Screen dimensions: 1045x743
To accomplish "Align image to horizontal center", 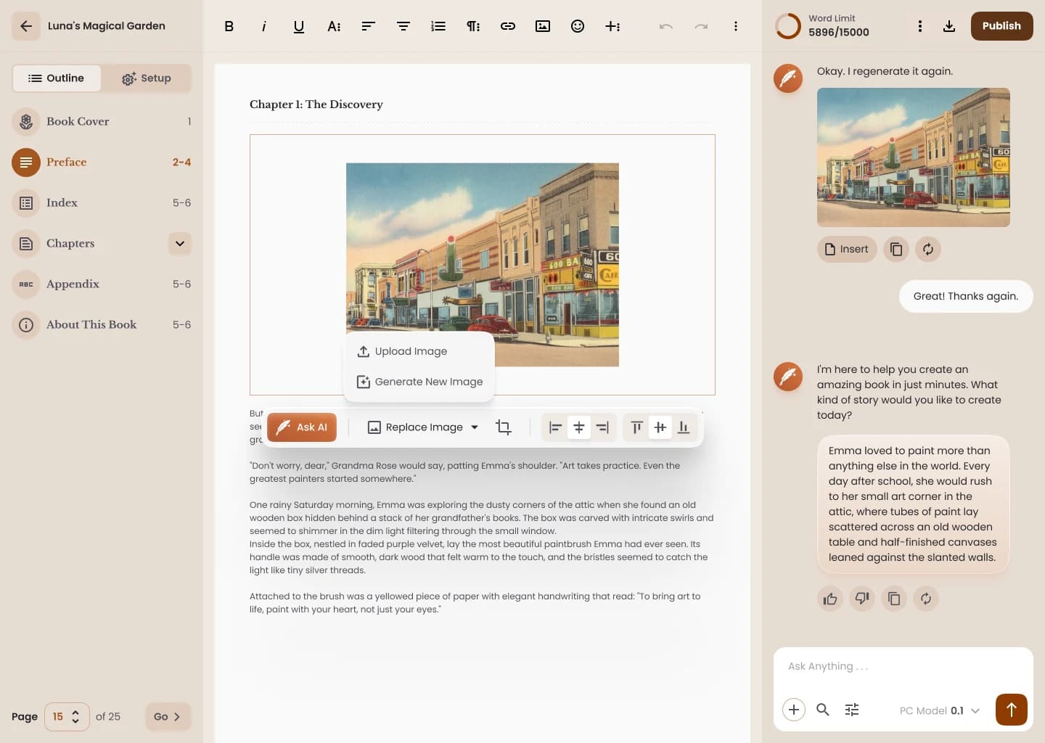I will [579, 427].
